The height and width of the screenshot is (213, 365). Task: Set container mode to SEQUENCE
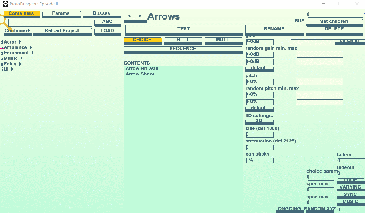click(x=183, y=50)
